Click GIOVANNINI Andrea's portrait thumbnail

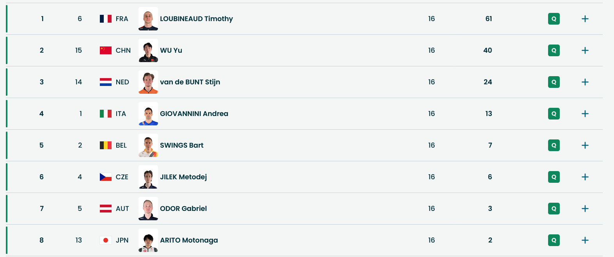148,114
